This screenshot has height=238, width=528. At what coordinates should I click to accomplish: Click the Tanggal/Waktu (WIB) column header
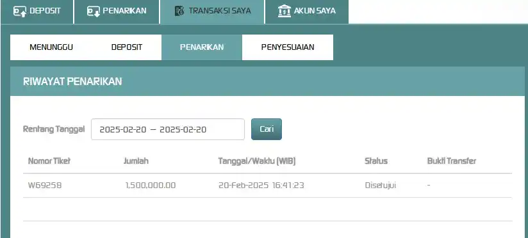pyautogui.click(x=257, y=161)
